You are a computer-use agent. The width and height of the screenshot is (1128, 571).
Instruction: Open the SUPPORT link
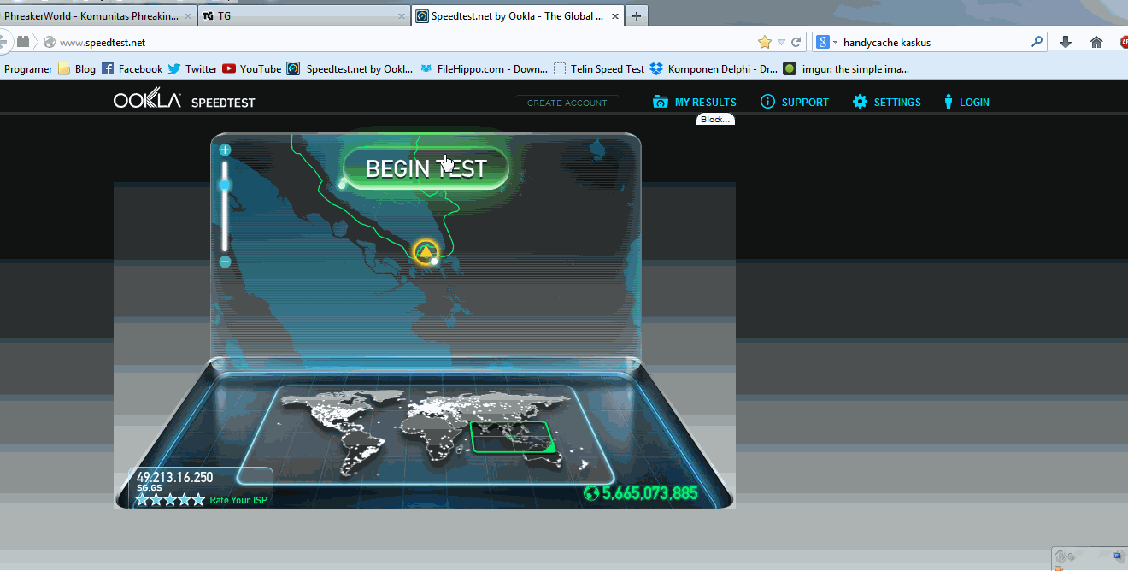[x=795, y=102]
